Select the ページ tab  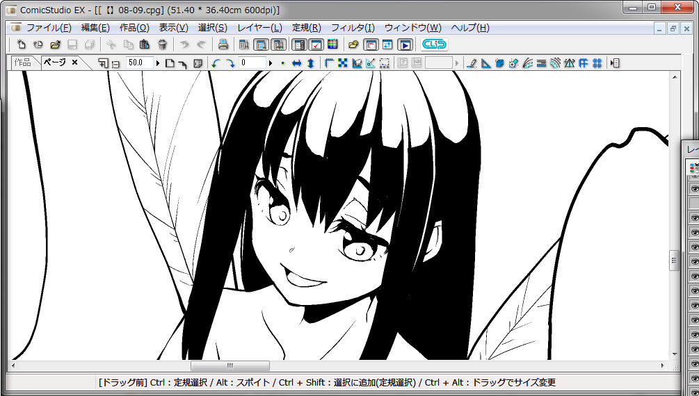(55, 63)
